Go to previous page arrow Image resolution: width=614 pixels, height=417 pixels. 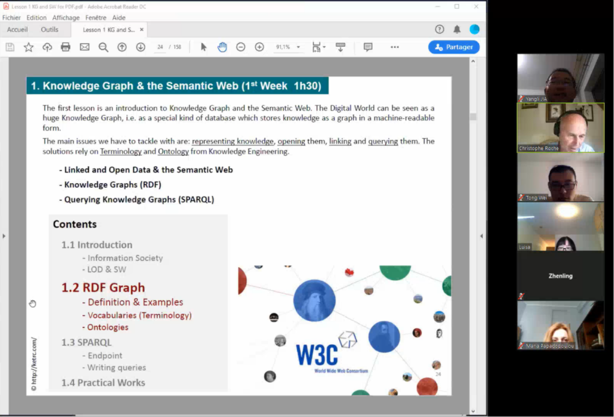(122, 47)
